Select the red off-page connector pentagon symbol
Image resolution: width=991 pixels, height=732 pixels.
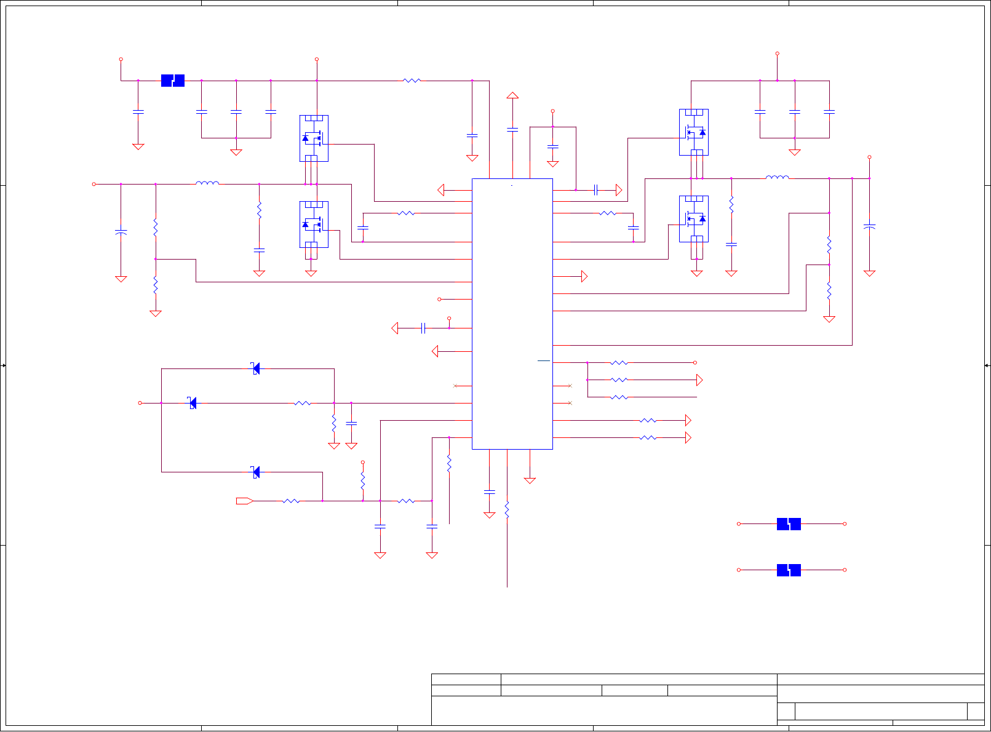(x=245, y=501)
